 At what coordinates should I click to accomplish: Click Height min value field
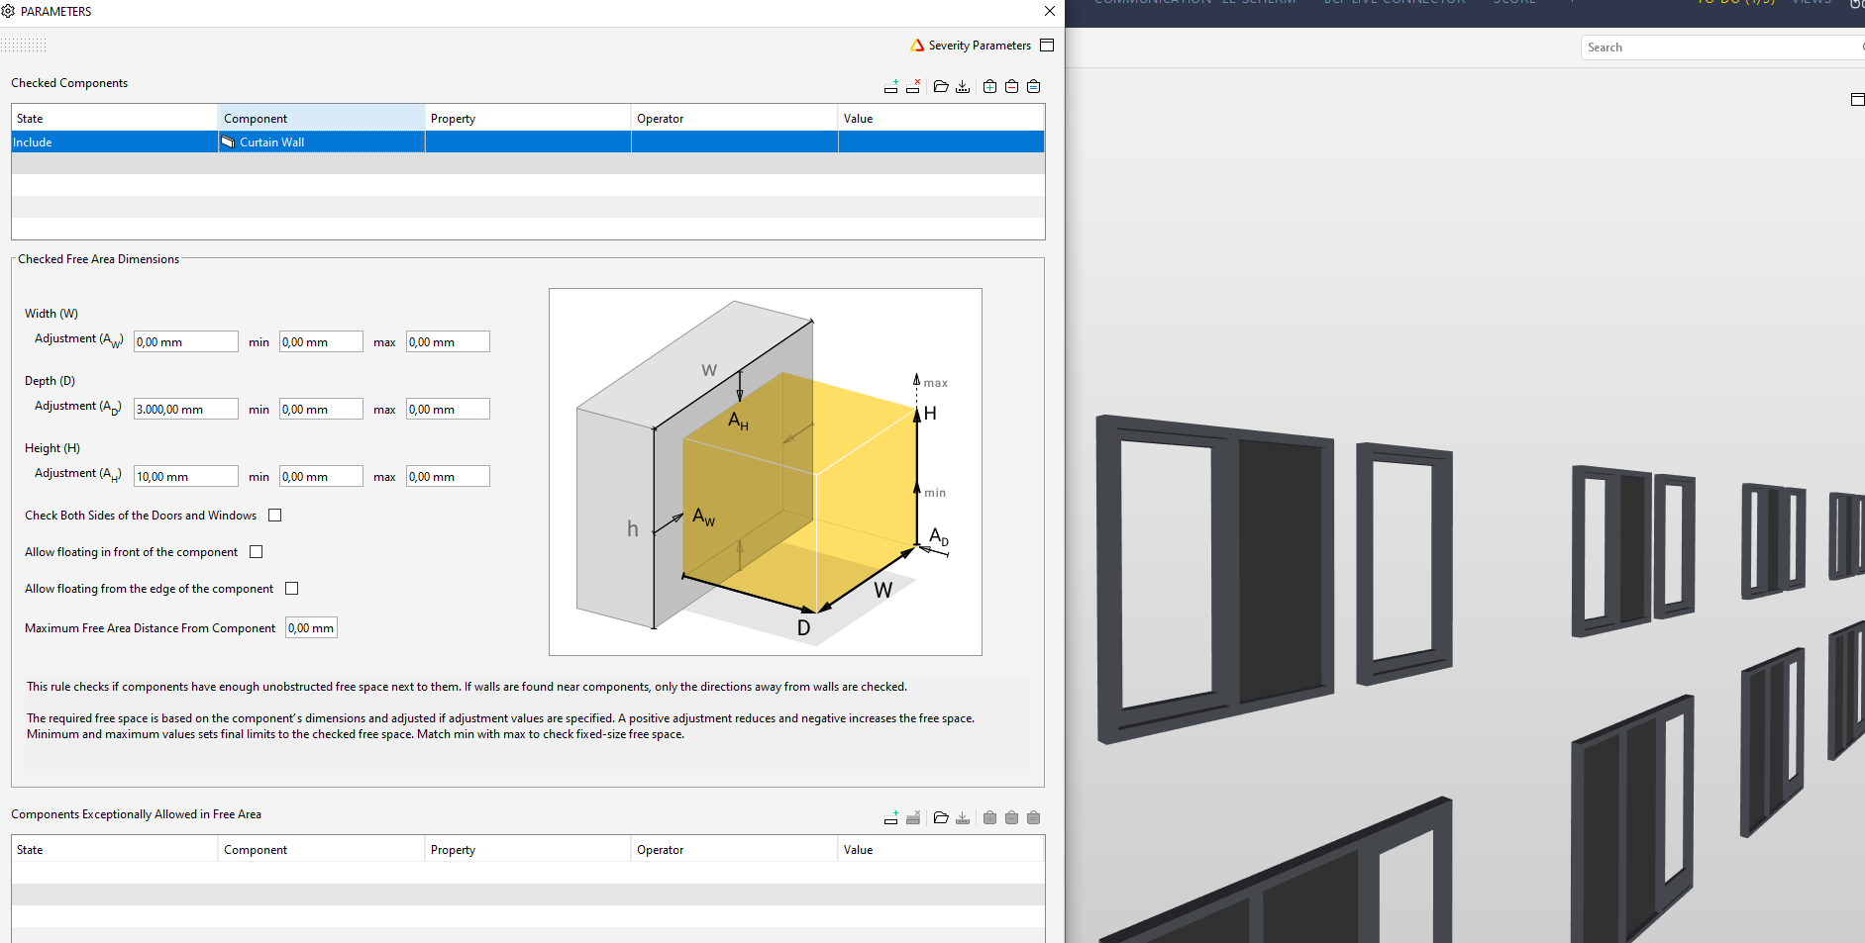click(321, 476)
